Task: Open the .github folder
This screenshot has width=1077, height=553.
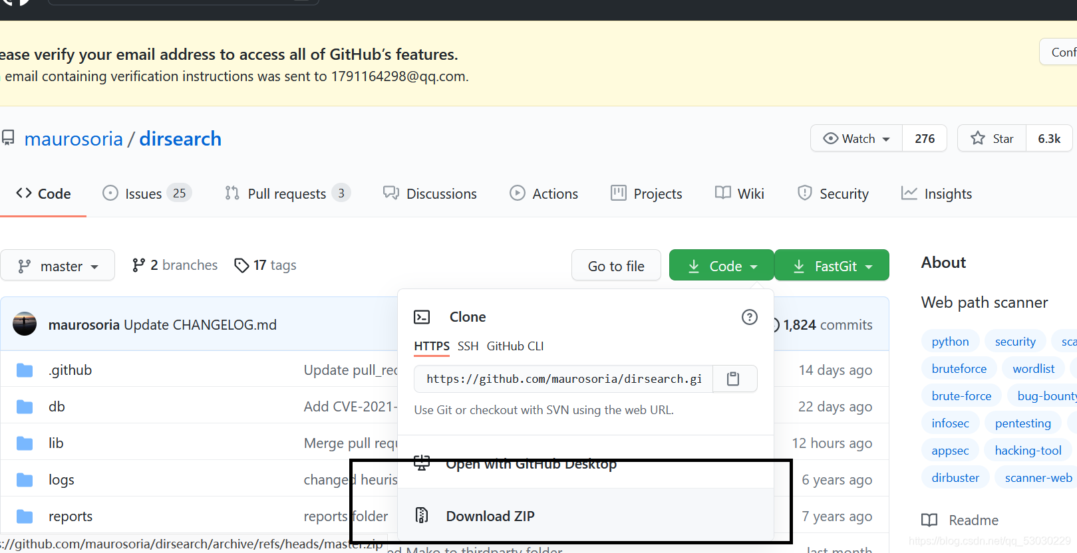Action: 70,370
